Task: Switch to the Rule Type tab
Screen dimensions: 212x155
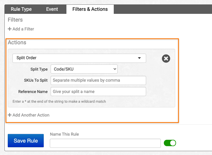Action: (x=21, y=9)
